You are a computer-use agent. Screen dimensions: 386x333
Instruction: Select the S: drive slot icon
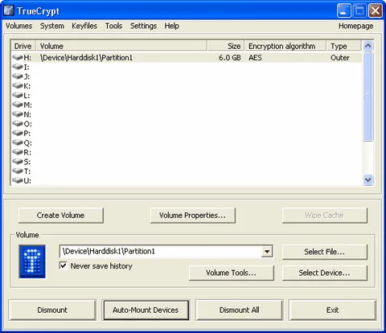[18, 162]
